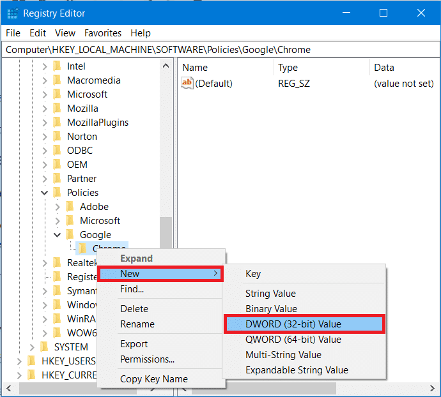The width and height of the screenshot is (441, 397).
Task: Click the Adobe folder icon under Policies
Action: pyautogui.click(x=70, y=207)
